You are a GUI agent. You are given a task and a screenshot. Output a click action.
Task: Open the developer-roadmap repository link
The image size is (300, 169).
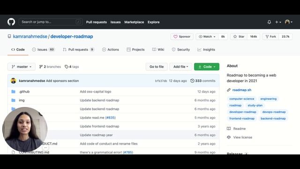point(72,37)
